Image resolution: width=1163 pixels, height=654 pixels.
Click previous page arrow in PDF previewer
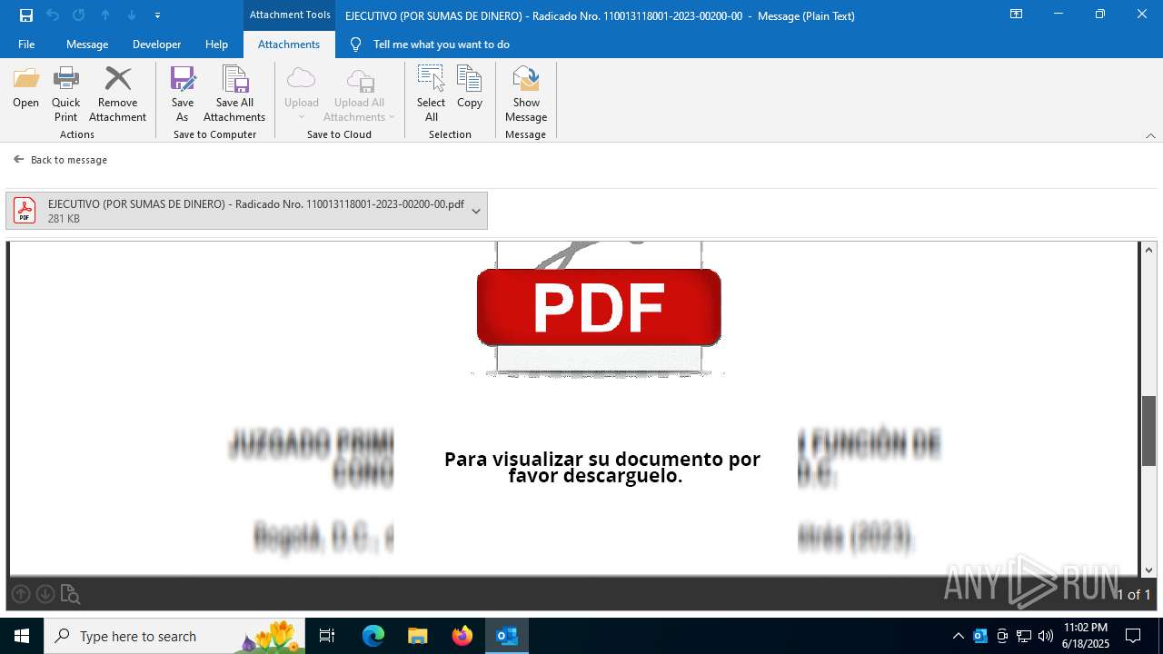pyautogui.click(x=21, y=594)
